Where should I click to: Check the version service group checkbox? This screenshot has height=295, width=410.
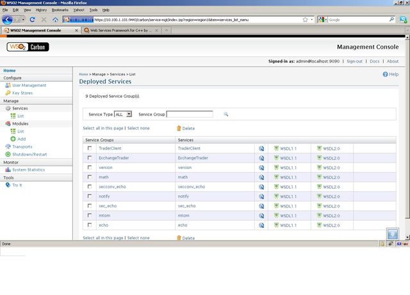[x=90, y=167]
